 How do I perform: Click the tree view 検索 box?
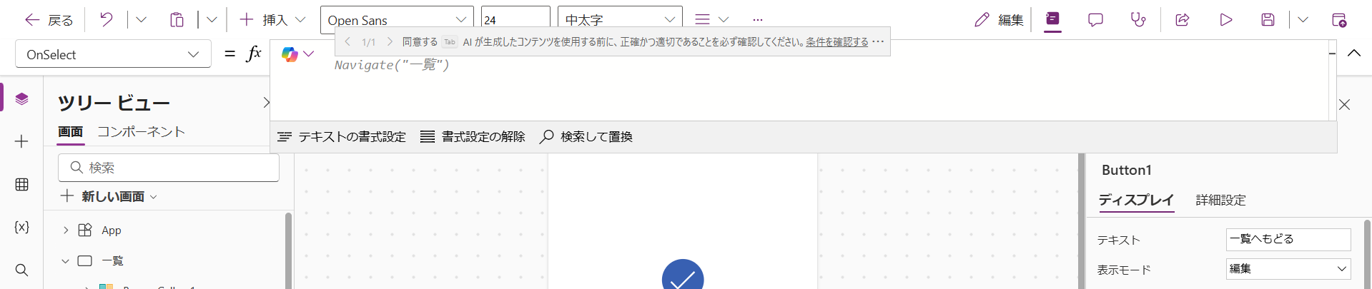click(169, 168)
